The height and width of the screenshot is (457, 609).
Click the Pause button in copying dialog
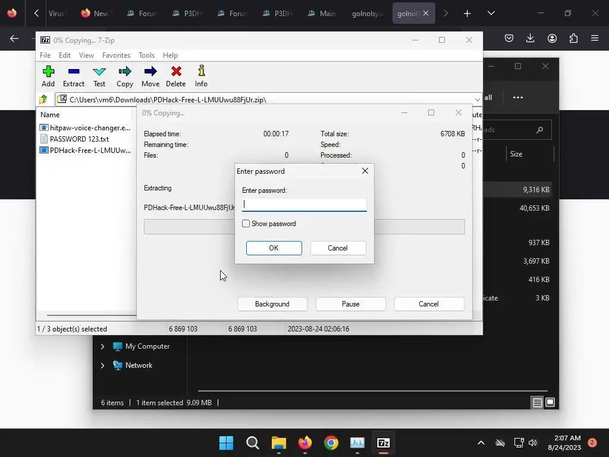click(x=350, y=304)
